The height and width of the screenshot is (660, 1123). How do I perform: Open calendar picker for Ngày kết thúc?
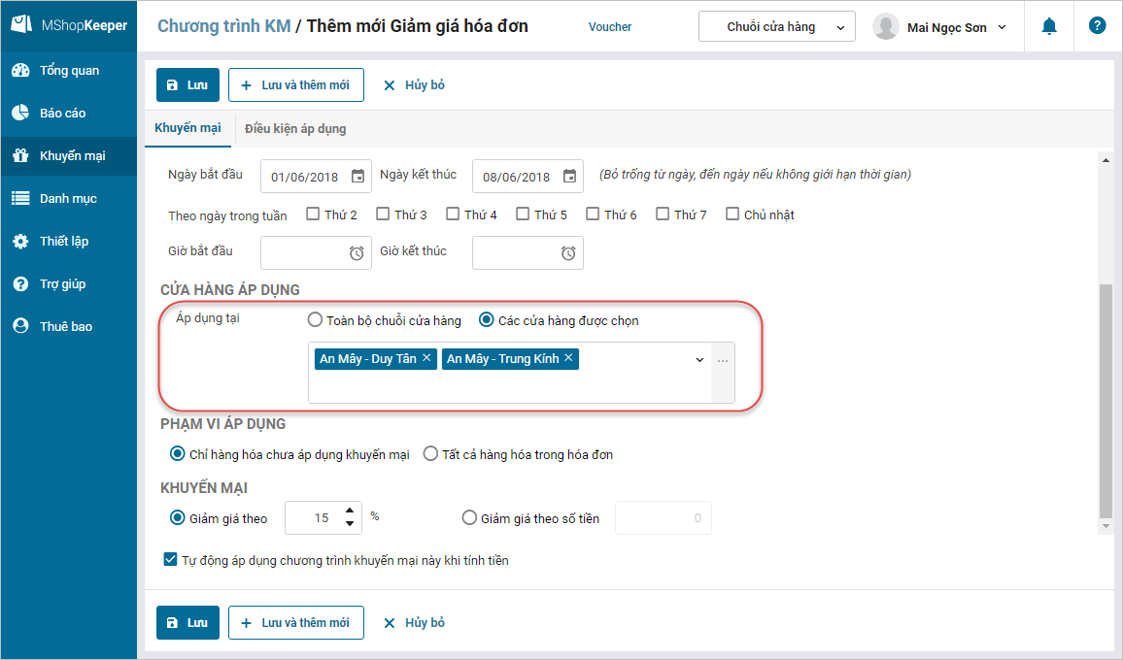pyautogui.click(x=569, y=177)
